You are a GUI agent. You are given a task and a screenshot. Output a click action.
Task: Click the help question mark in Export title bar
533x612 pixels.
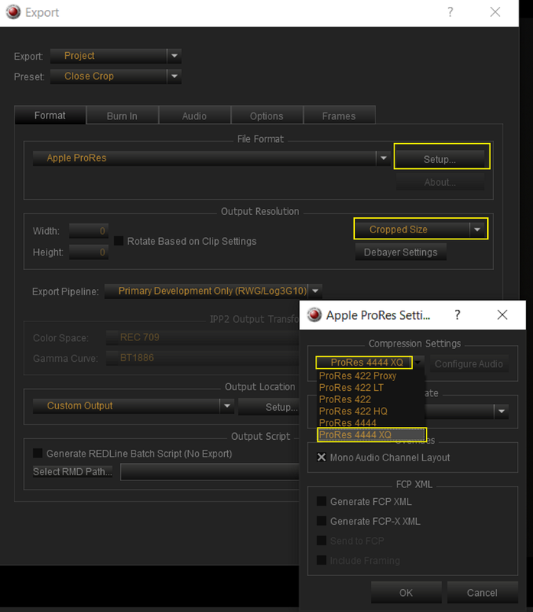(x=450, y=12)
